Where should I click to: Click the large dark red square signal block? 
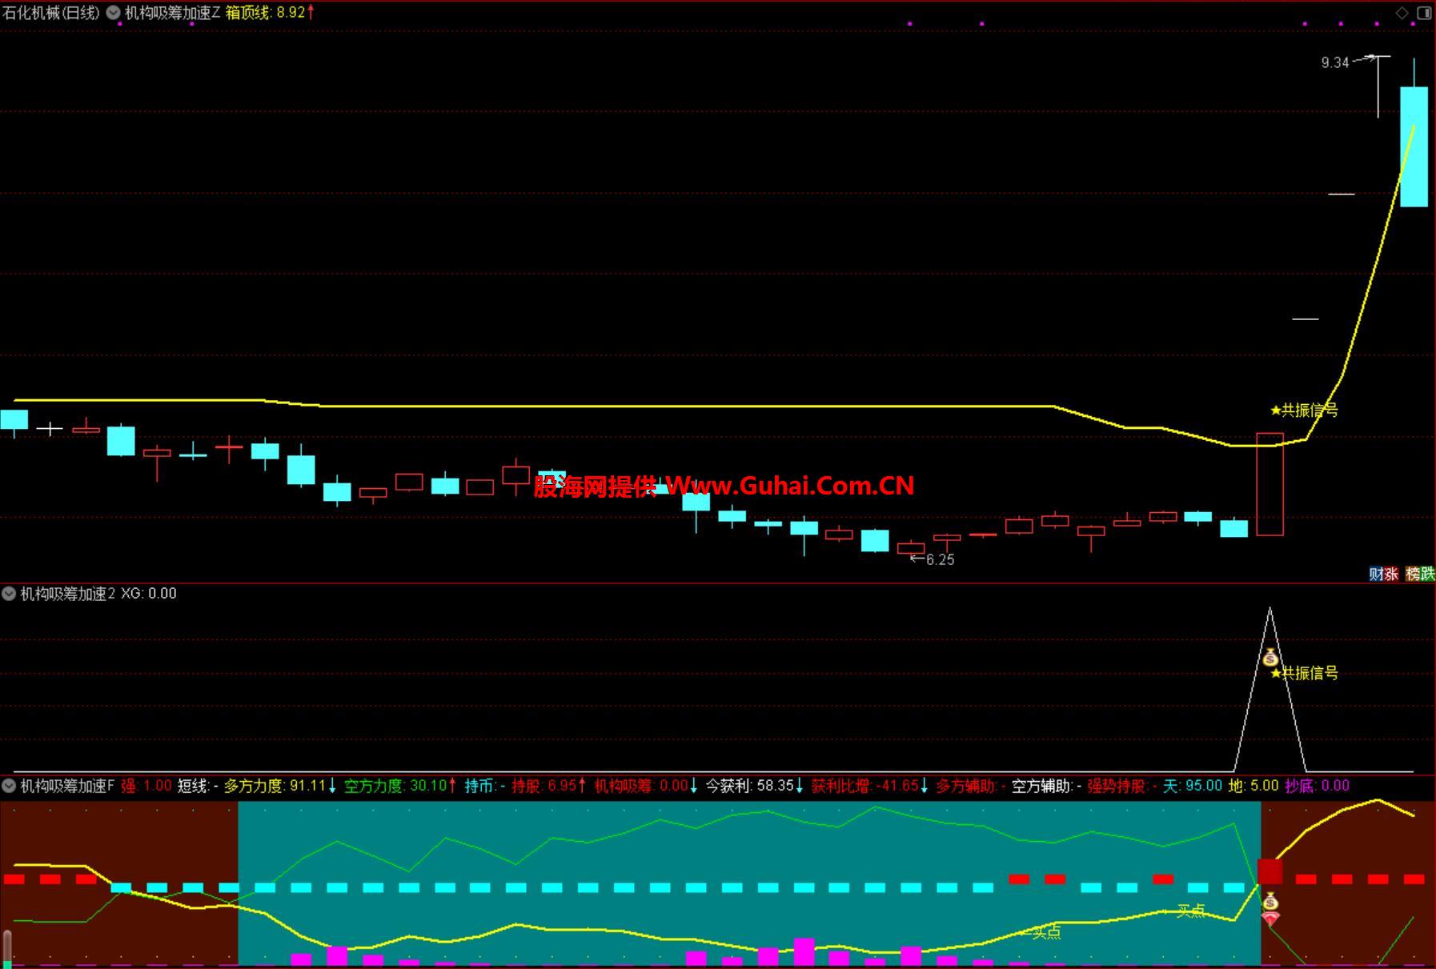[1270, 871]
